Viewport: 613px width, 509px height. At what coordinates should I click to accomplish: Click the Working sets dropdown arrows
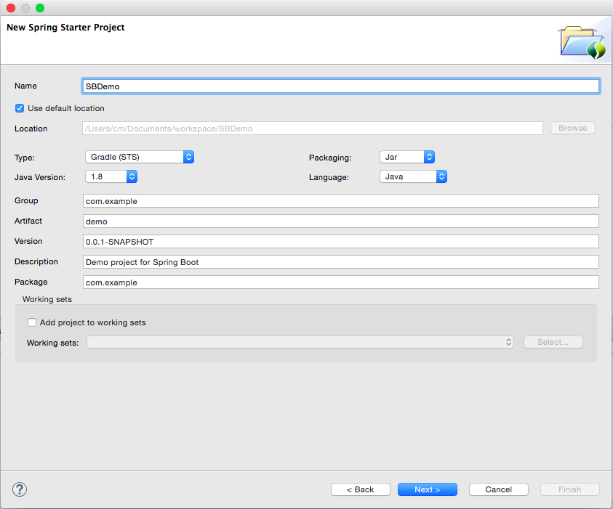[506, 341]
